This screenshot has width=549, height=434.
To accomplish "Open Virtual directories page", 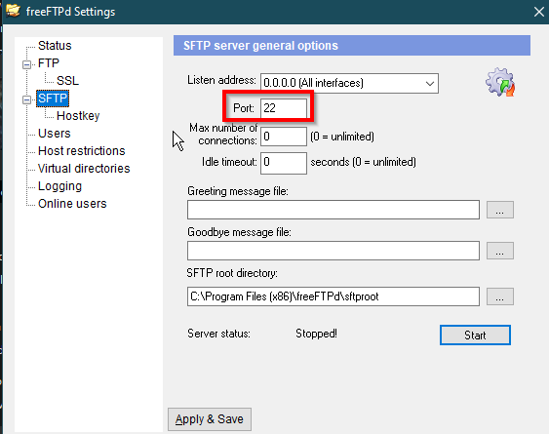I will tap(84, 169).
